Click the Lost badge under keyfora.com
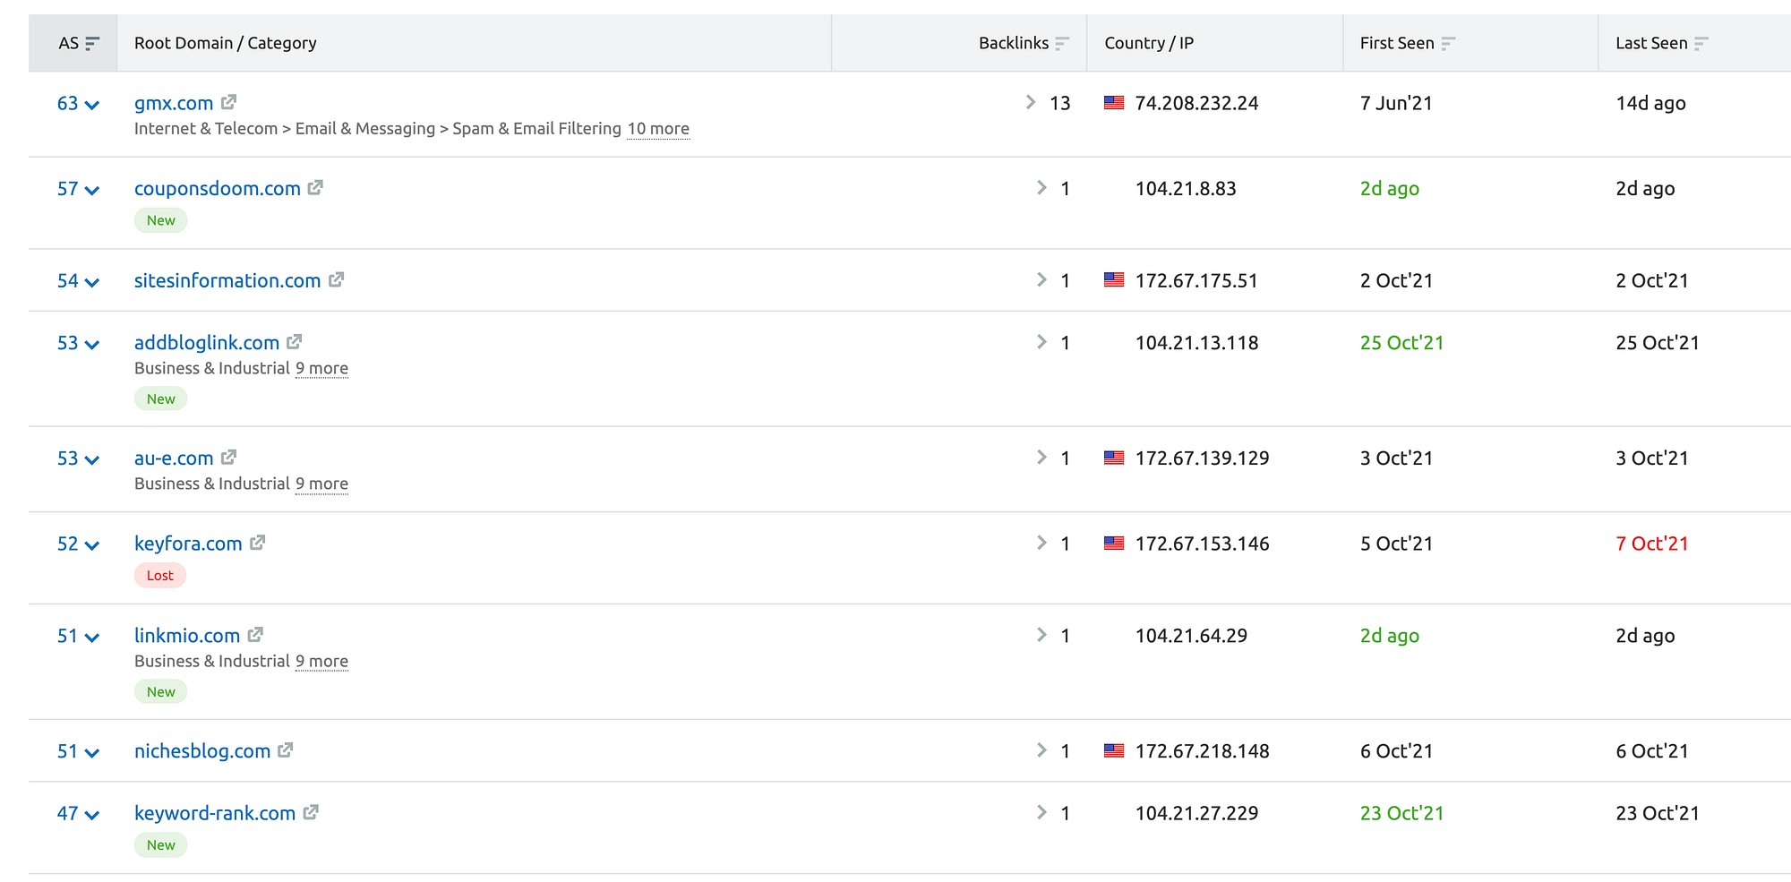The height and width of the screenshot is (882, 1791). click(160, 575)
